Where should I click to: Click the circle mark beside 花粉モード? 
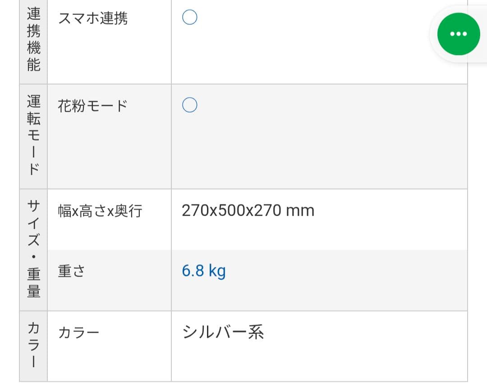(x=190, y=104)
